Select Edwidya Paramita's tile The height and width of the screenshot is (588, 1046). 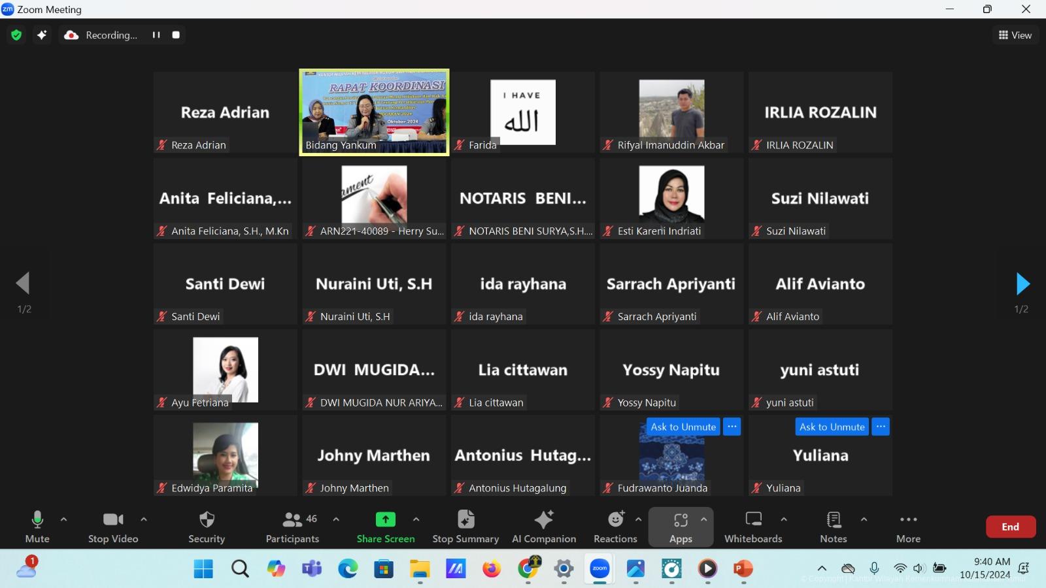(x=226, y=455)
